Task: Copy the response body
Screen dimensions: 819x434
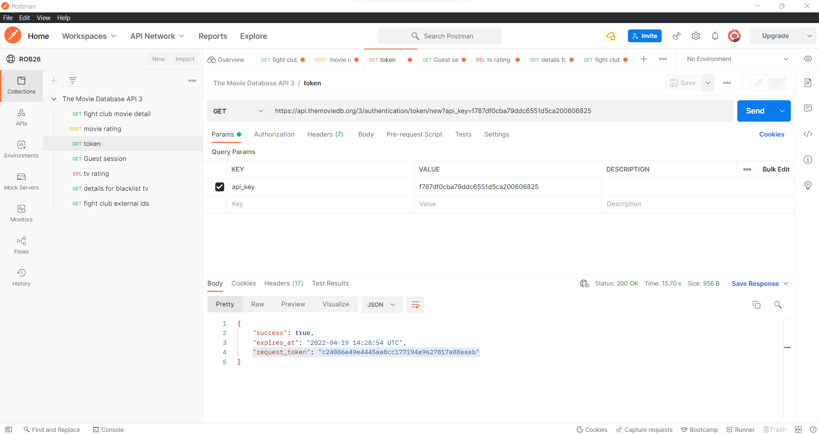Action: tap(757, 304)
